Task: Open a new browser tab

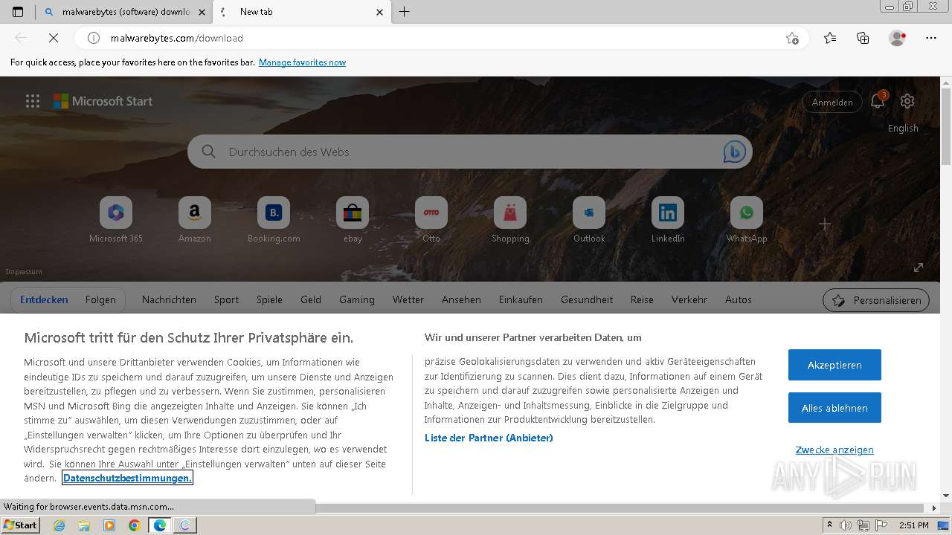Action: (405, 12)
